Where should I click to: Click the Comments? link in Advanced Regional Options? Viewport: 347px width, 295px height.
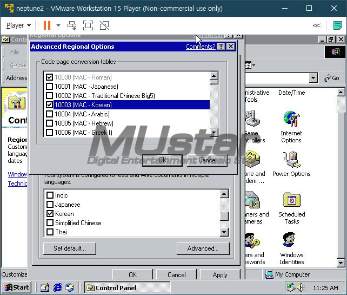[201, 47]
